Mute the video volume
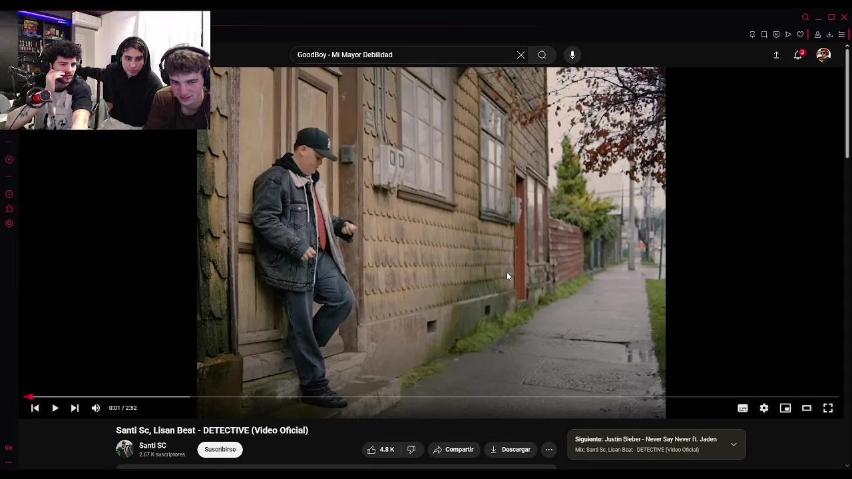 [x=96, y=408]
